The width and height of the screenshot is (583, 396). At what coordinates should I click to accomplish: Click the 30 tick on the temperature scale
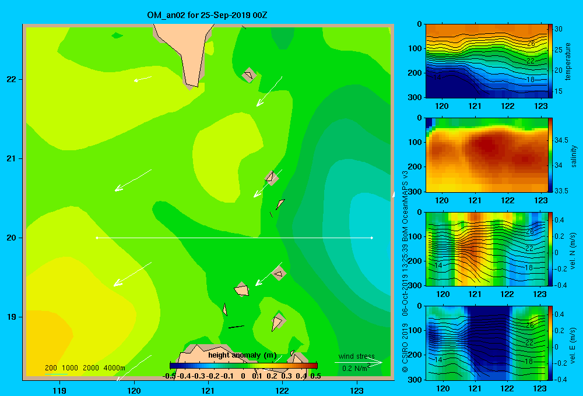coord(559,29)
